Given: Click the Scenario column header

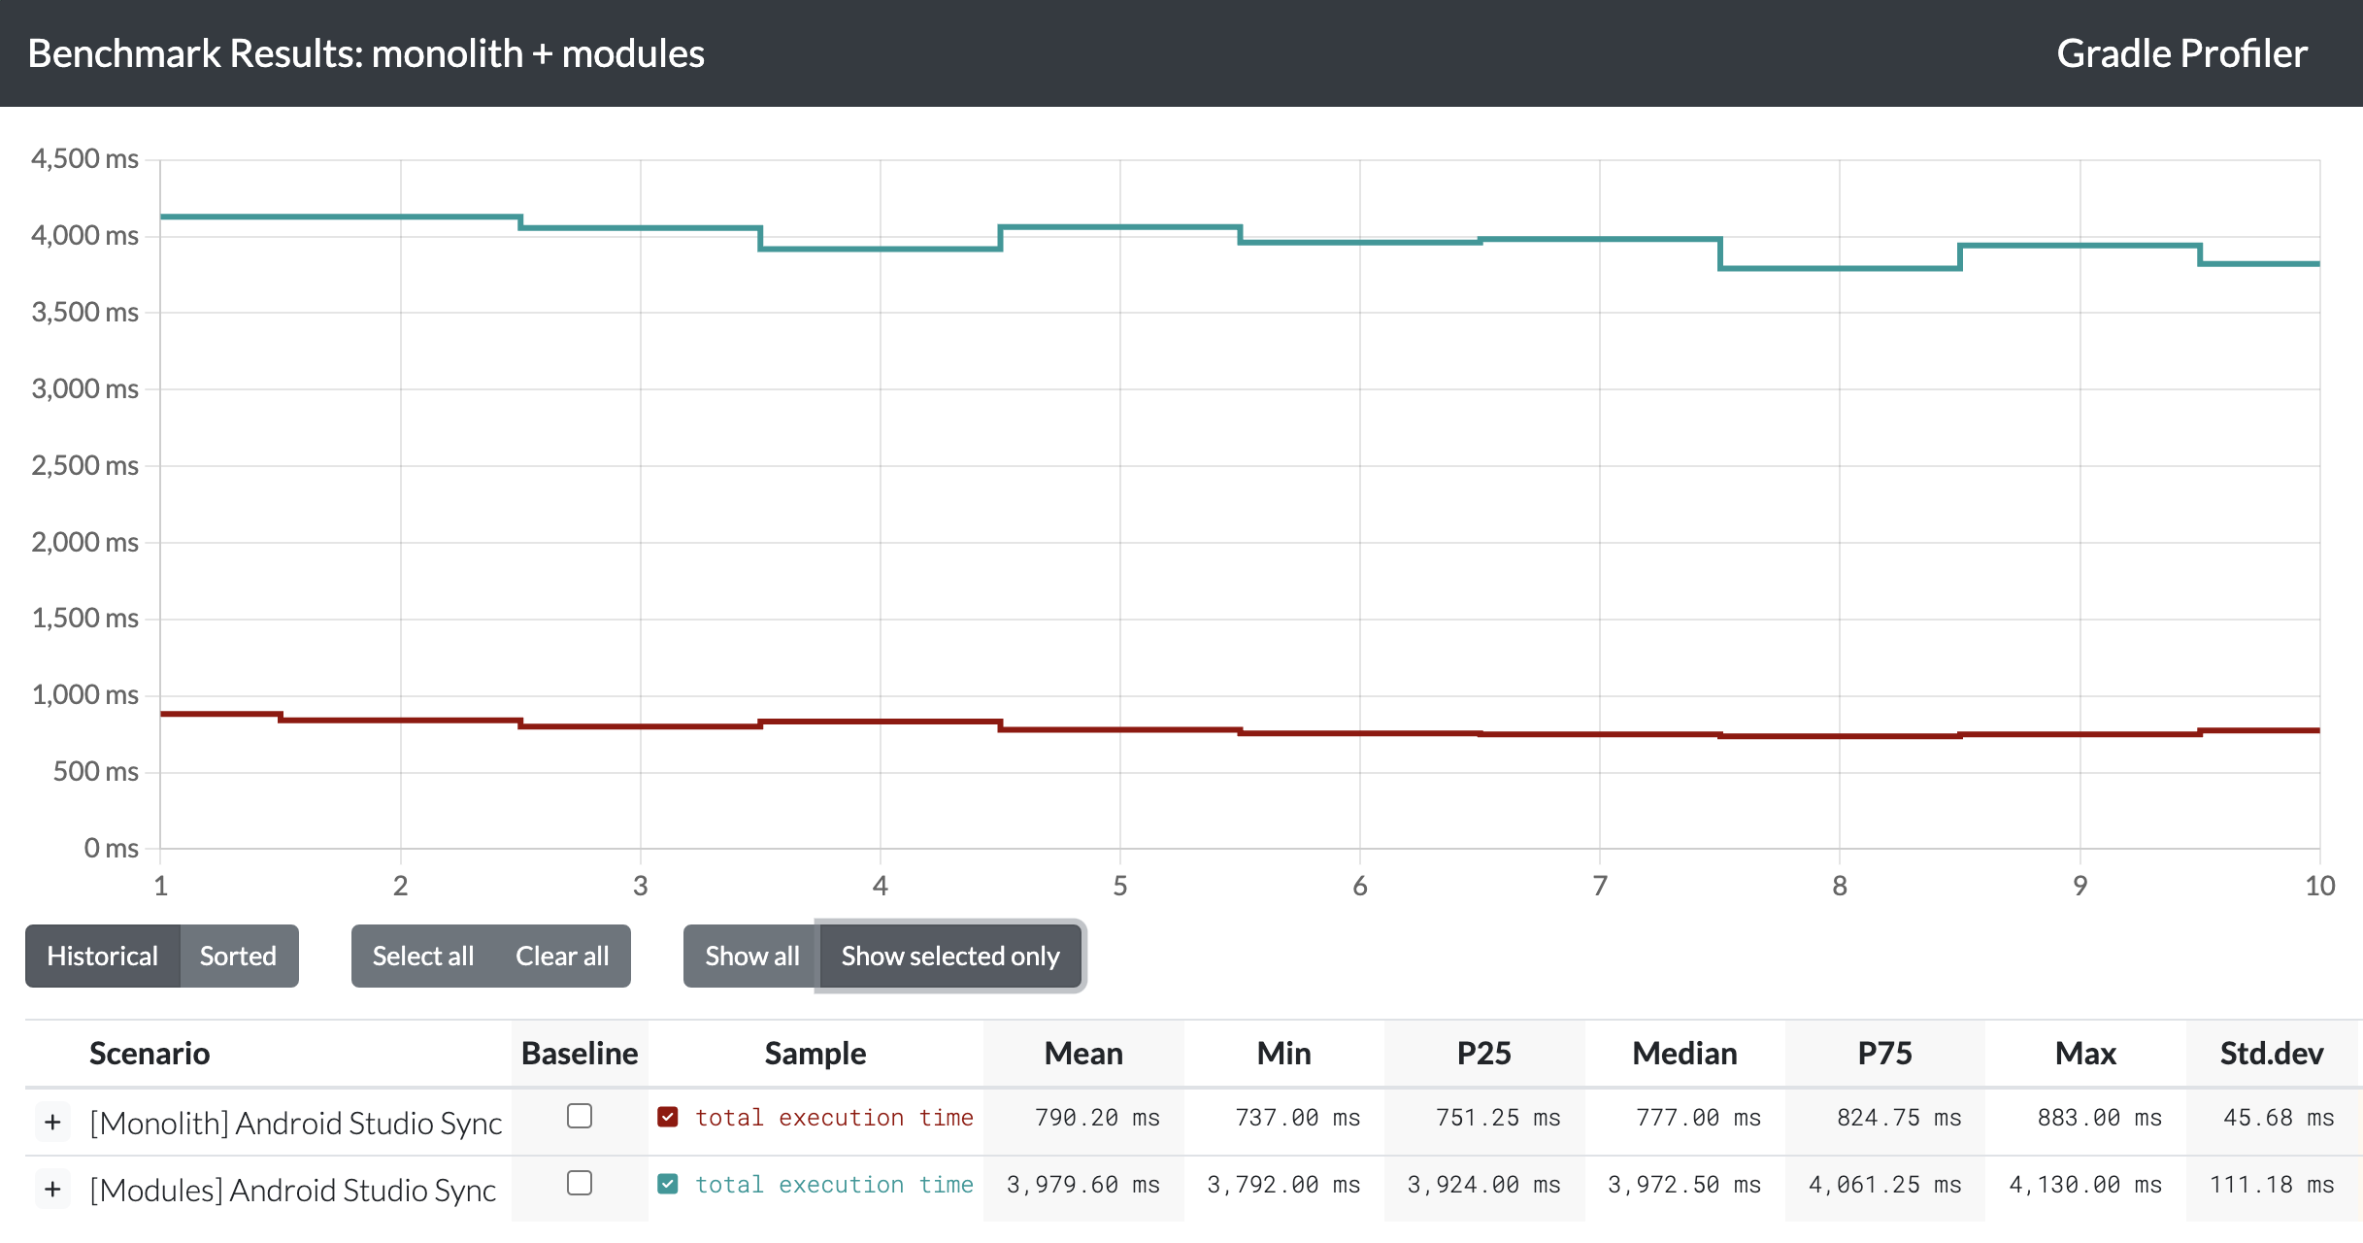Looking at the screenshot, I should point(150,1053).
